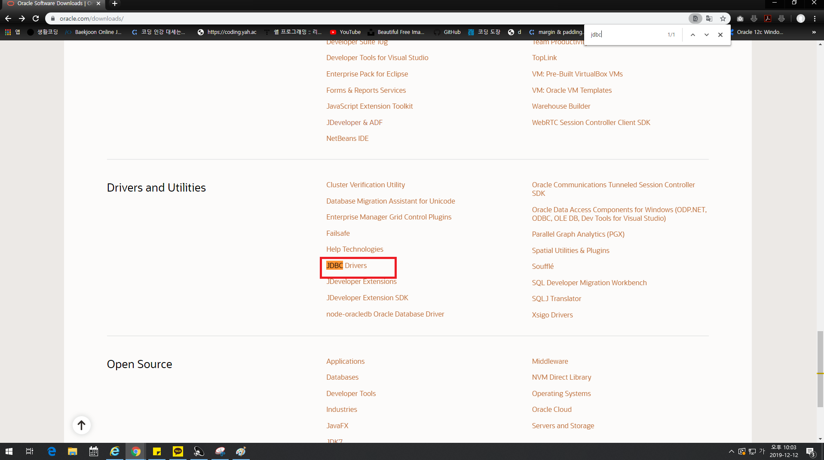
Task: Open KakaoTalk from the taskbar
Action: click(x=178, y=451)
